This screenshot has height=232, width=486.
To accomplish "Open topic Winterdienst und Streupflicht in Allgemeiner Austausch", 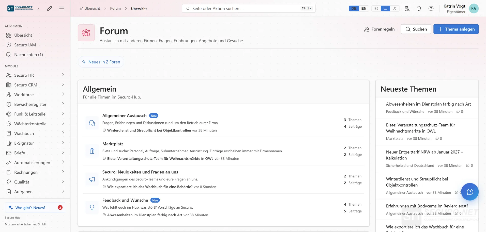I will tap(149, 130).
